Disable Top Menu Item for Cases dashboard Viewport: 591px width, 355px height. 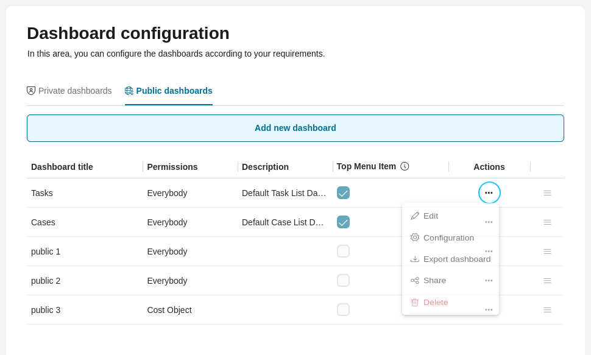pyautogui.click(x=343, y=222)
